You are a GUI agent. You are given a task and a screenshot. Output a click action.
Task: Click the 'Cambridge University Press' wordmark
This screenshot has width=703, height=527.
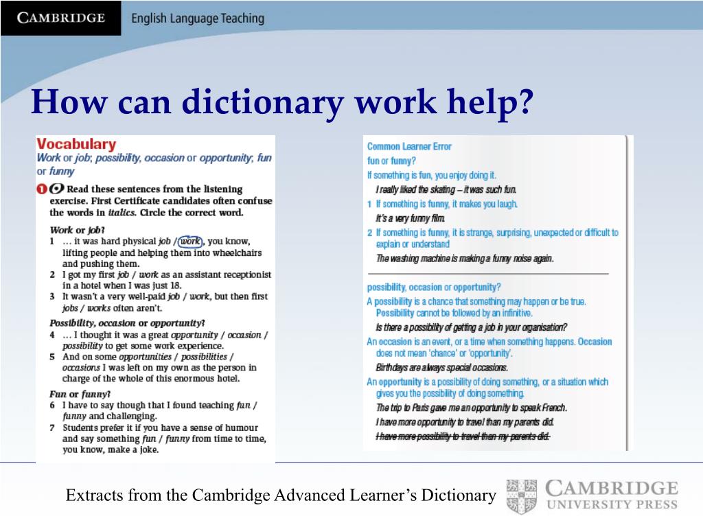point(612,495)
